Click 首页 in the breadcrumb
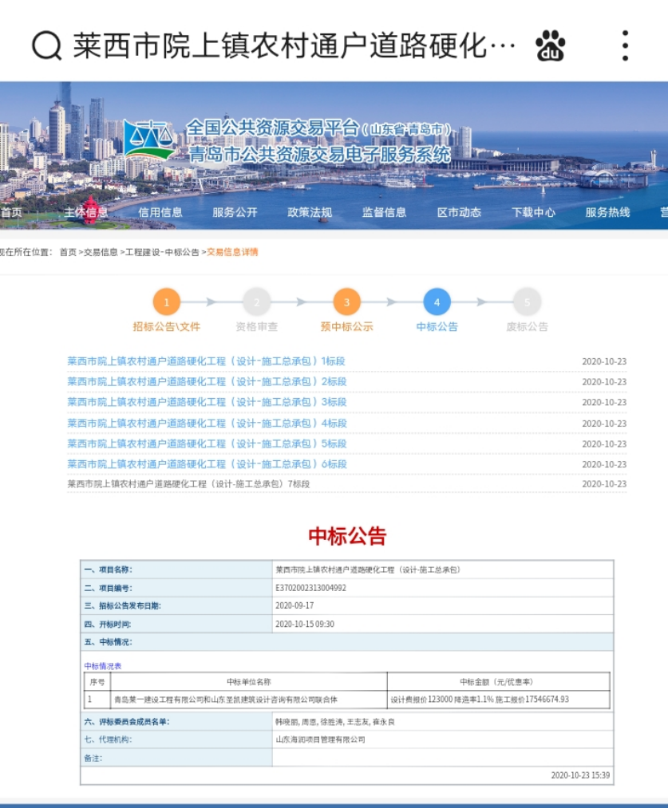The width and height of the screenshot is (668, 808). [x=68, y=252]
